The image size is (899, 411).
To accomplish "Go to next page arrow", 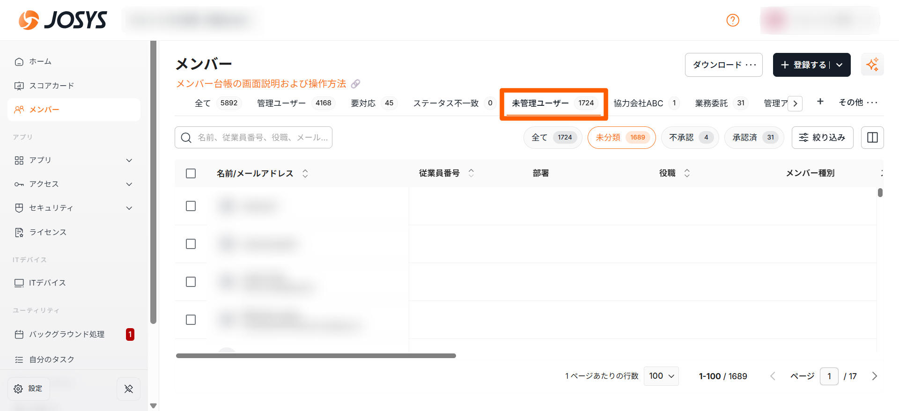I will (x=874, y=376).
